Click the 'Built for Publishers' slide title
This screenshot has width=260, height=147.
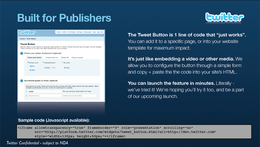pyautogui.click(x=64, y=18)
